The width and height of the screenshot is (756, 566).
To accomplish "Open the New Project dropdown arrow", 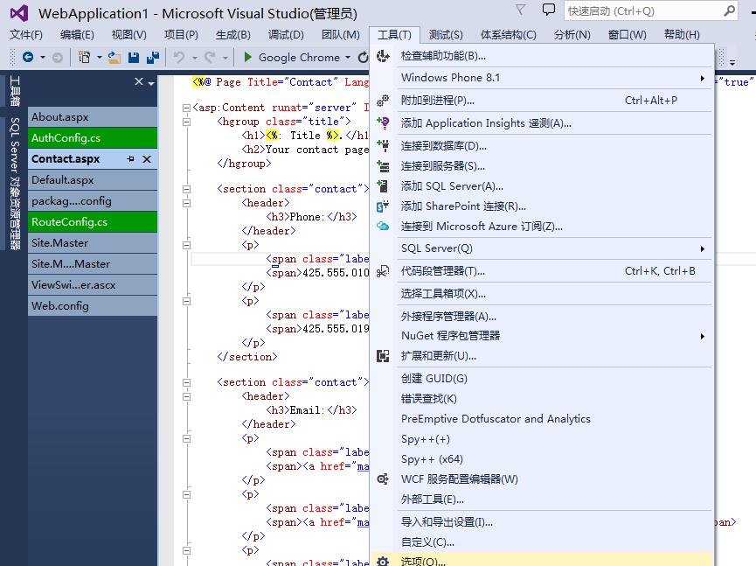I will click(99, 58).
